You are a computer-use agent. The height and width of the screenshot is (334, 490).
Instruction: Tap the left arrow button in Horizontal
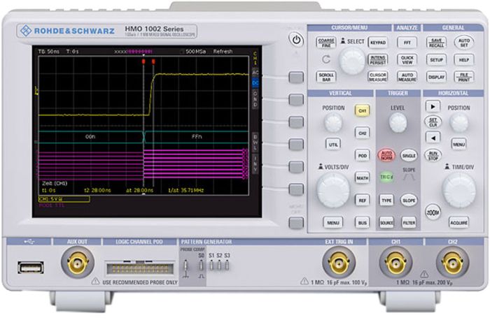(x=433, y=138)
